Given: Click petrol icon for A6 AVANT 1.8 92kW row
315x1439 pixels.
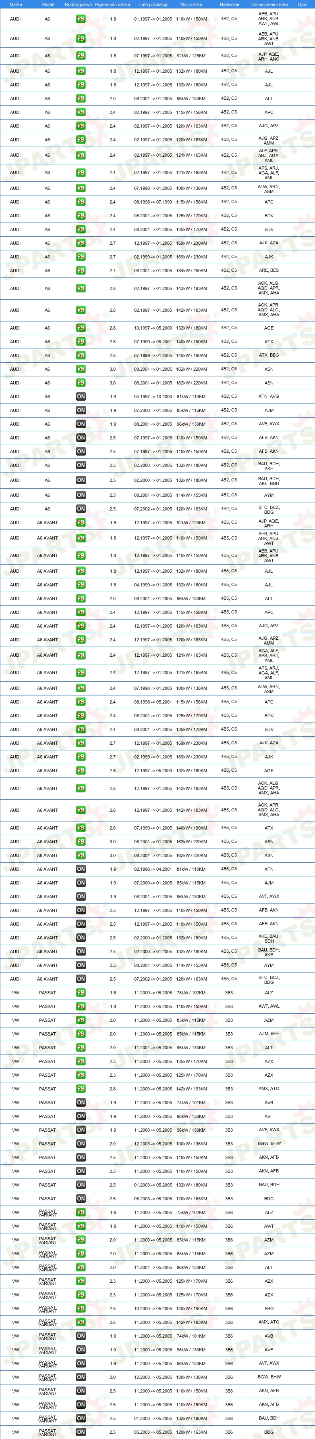Looking at the screenshot, I should (81, 523).
